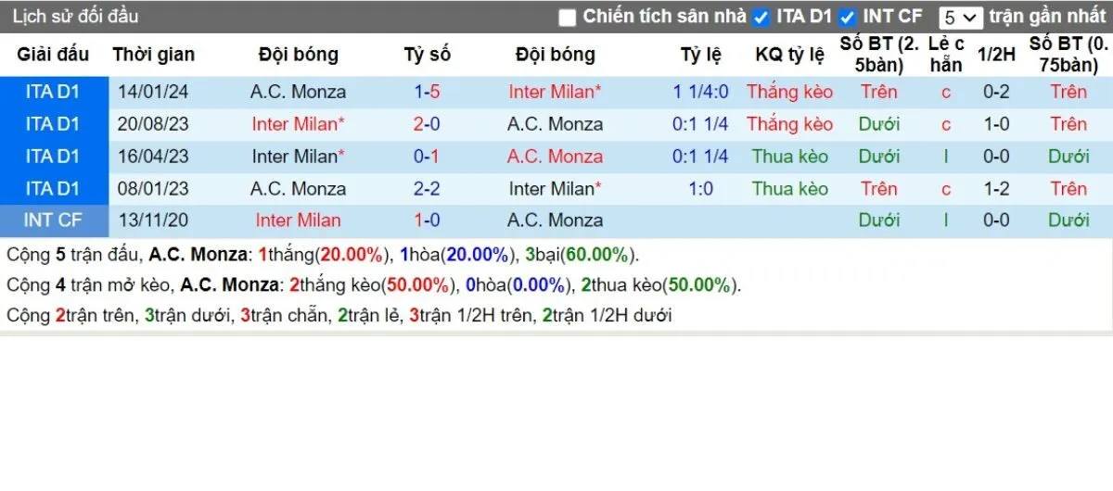The image size is (1113, 491).
Task: Click the KQ tỷ lệ column header
Action: click(x=789, y=55)
